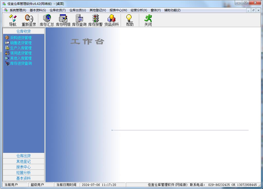
Task: Launch 库存查询 inventory query icon
Action: 79,20
